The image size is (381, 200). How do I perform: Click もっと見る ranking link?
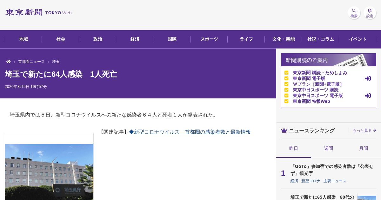point(364,130)
